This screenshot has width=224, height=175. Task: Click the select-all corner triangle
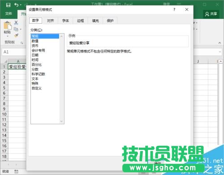click(5, 61)
